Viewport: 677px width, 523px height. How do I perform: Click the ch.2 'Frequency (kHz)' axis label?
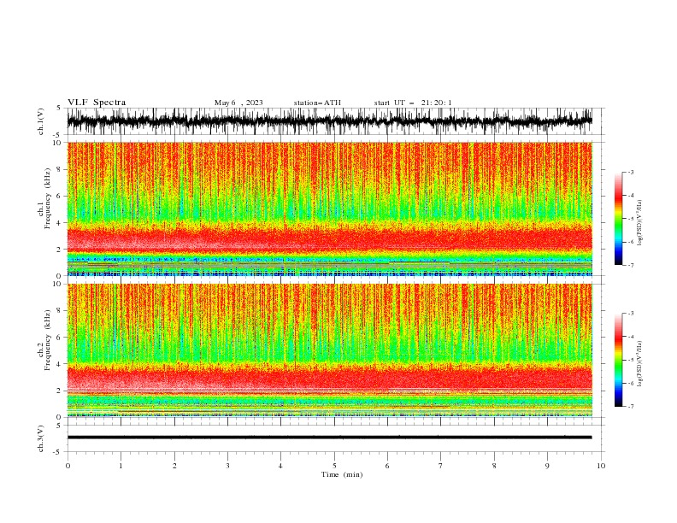click(x=48, y=340)
